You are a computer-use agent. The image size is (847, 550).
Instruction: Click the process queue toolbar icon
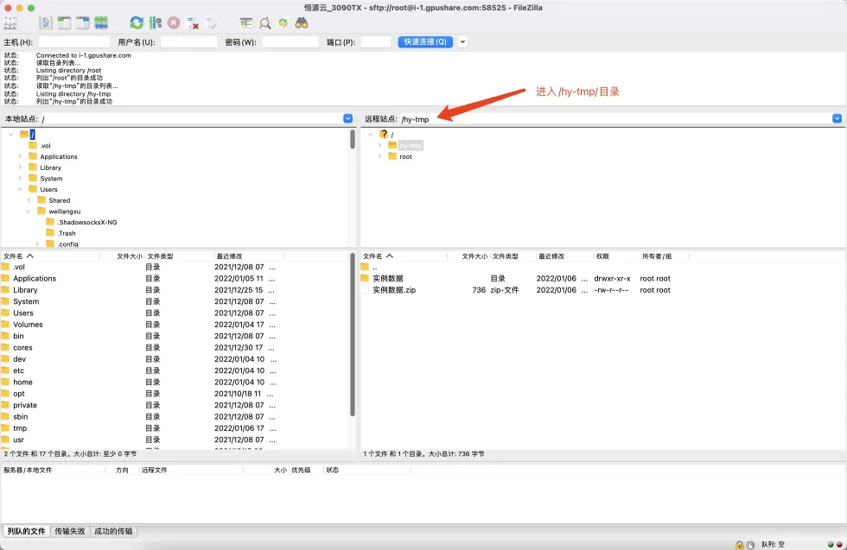point(155,22)
